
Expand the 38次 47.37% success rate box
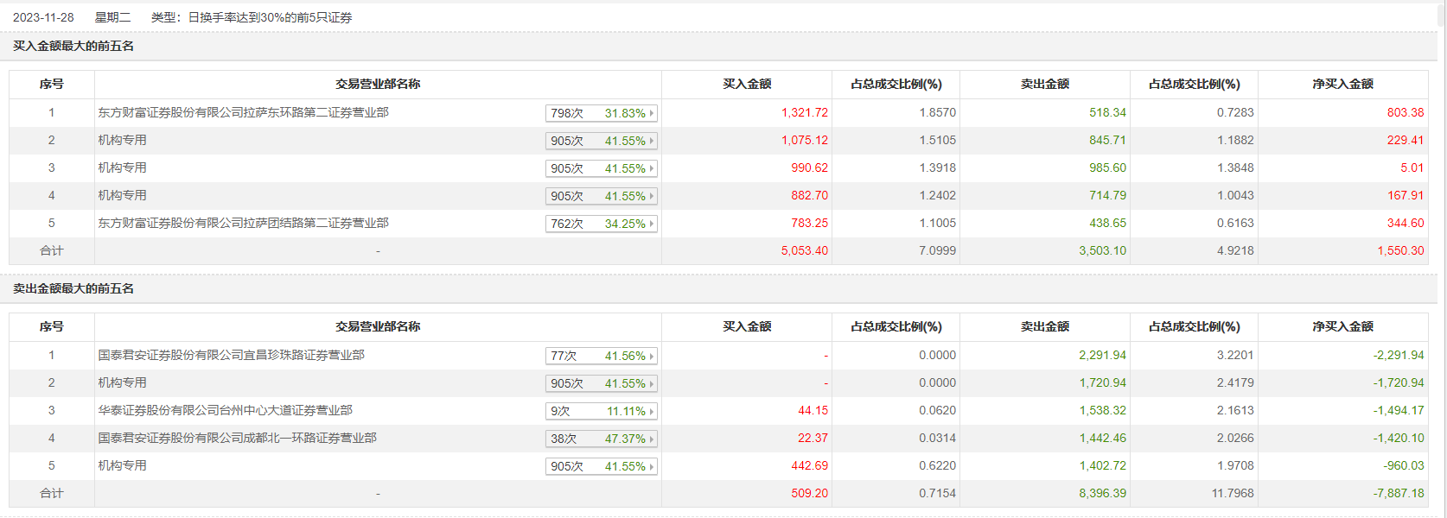[x=602, y=439]
